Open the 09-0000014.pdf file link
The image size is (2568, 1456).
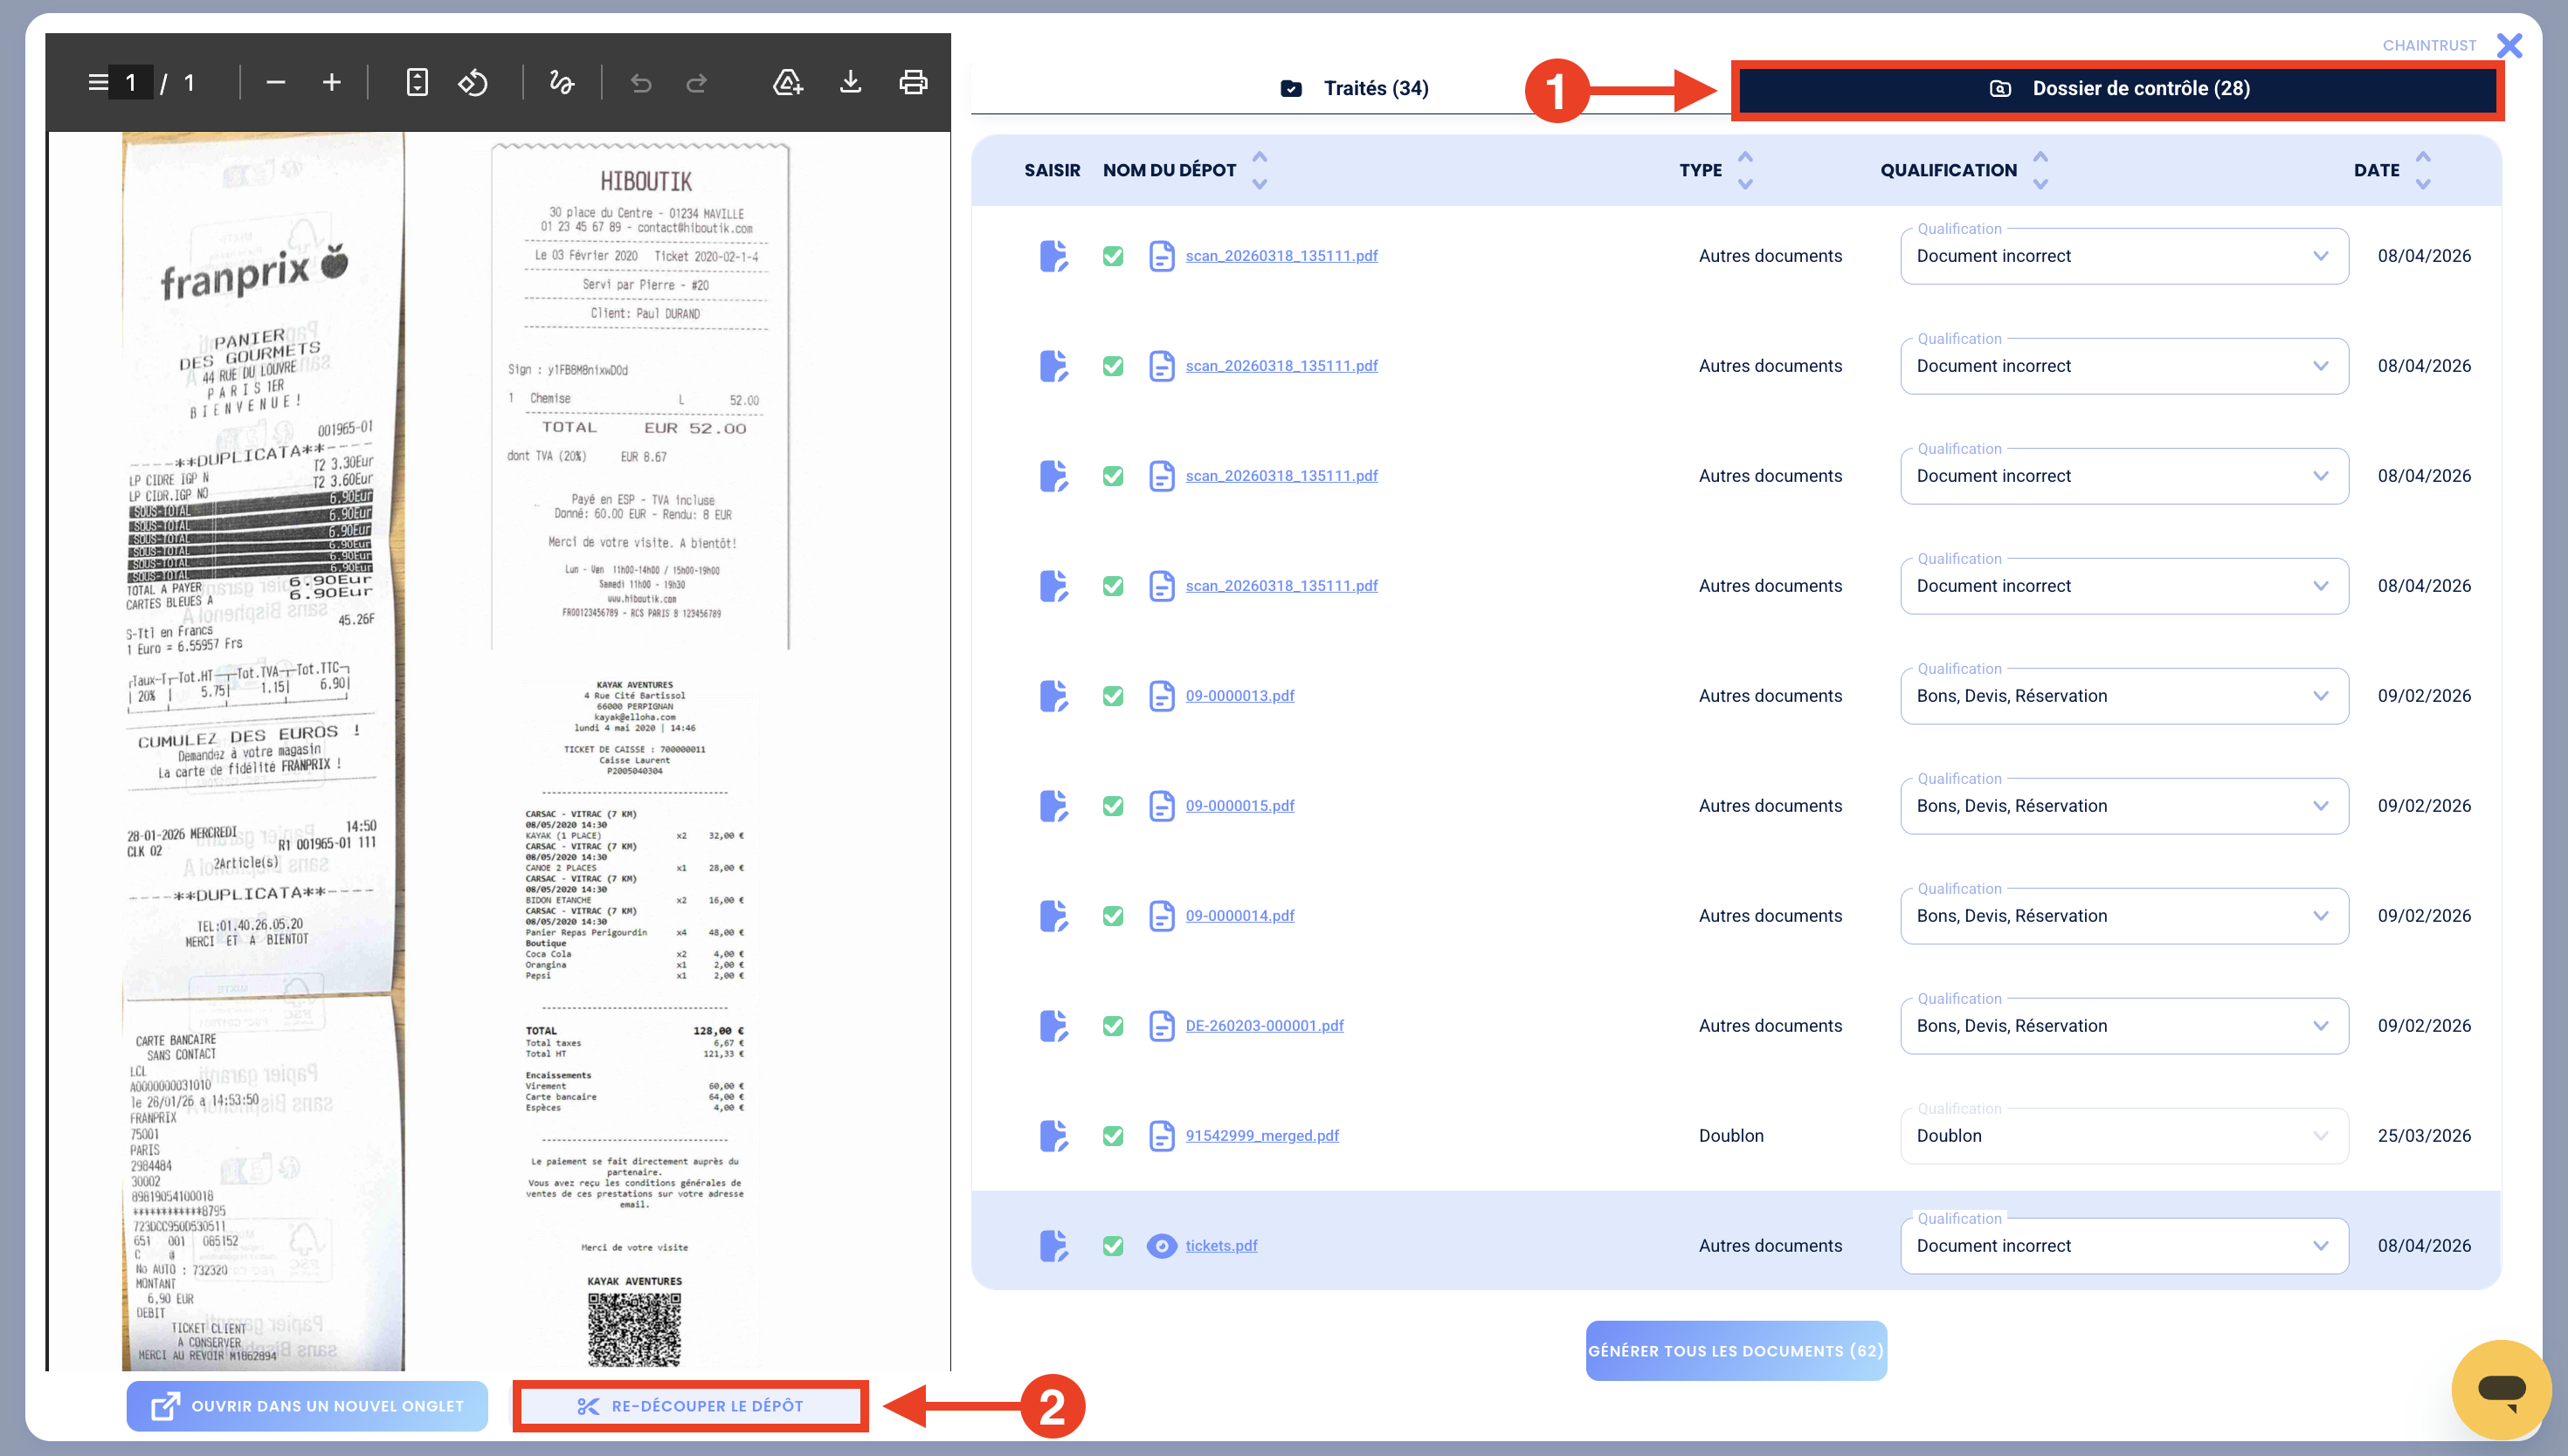click(x=1239, y=915)
